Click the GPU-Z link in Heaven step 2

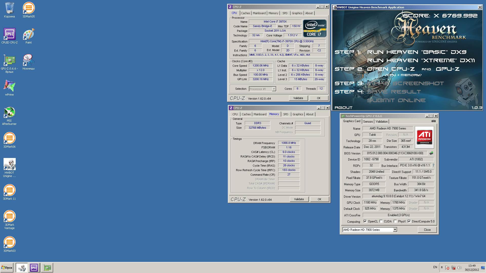(448, 69)
